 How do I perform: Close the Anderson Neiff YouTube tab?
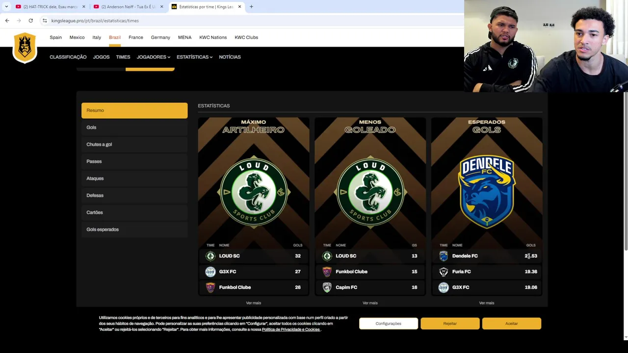(x=161, y=7)
